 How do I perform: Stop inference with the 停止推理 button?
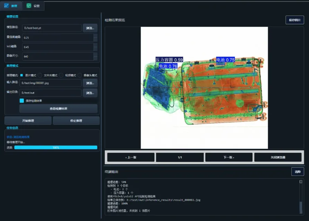point(76,121)
